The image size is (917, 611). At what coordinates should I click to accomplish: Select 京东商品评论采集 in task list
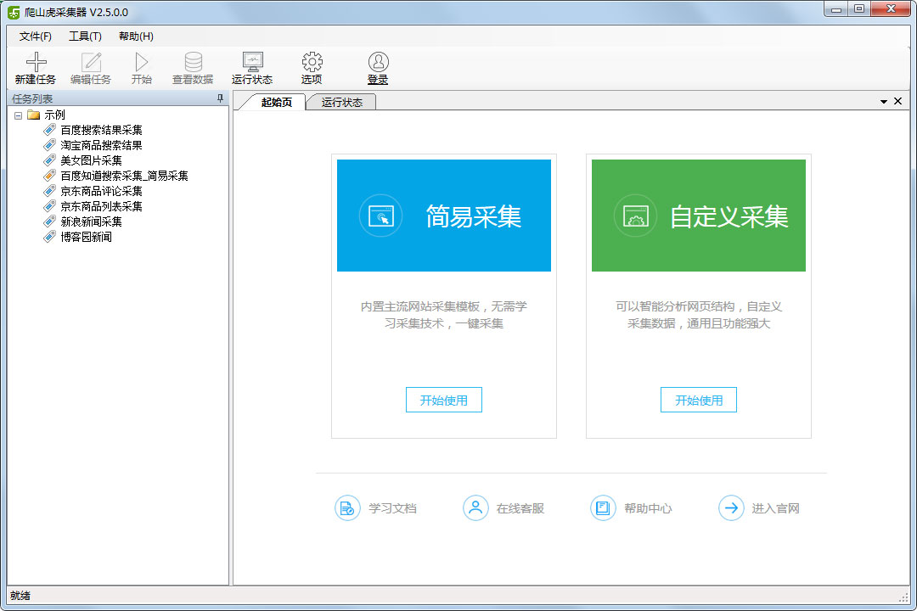coord(101,191)
